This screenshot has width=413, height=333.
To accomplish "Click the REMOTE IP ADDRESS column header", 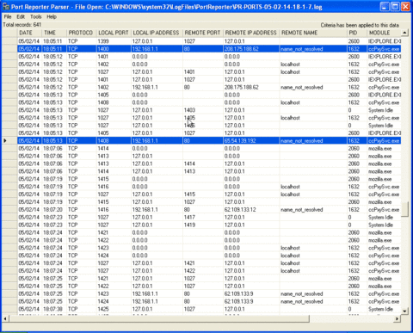I will click(251, 33).
